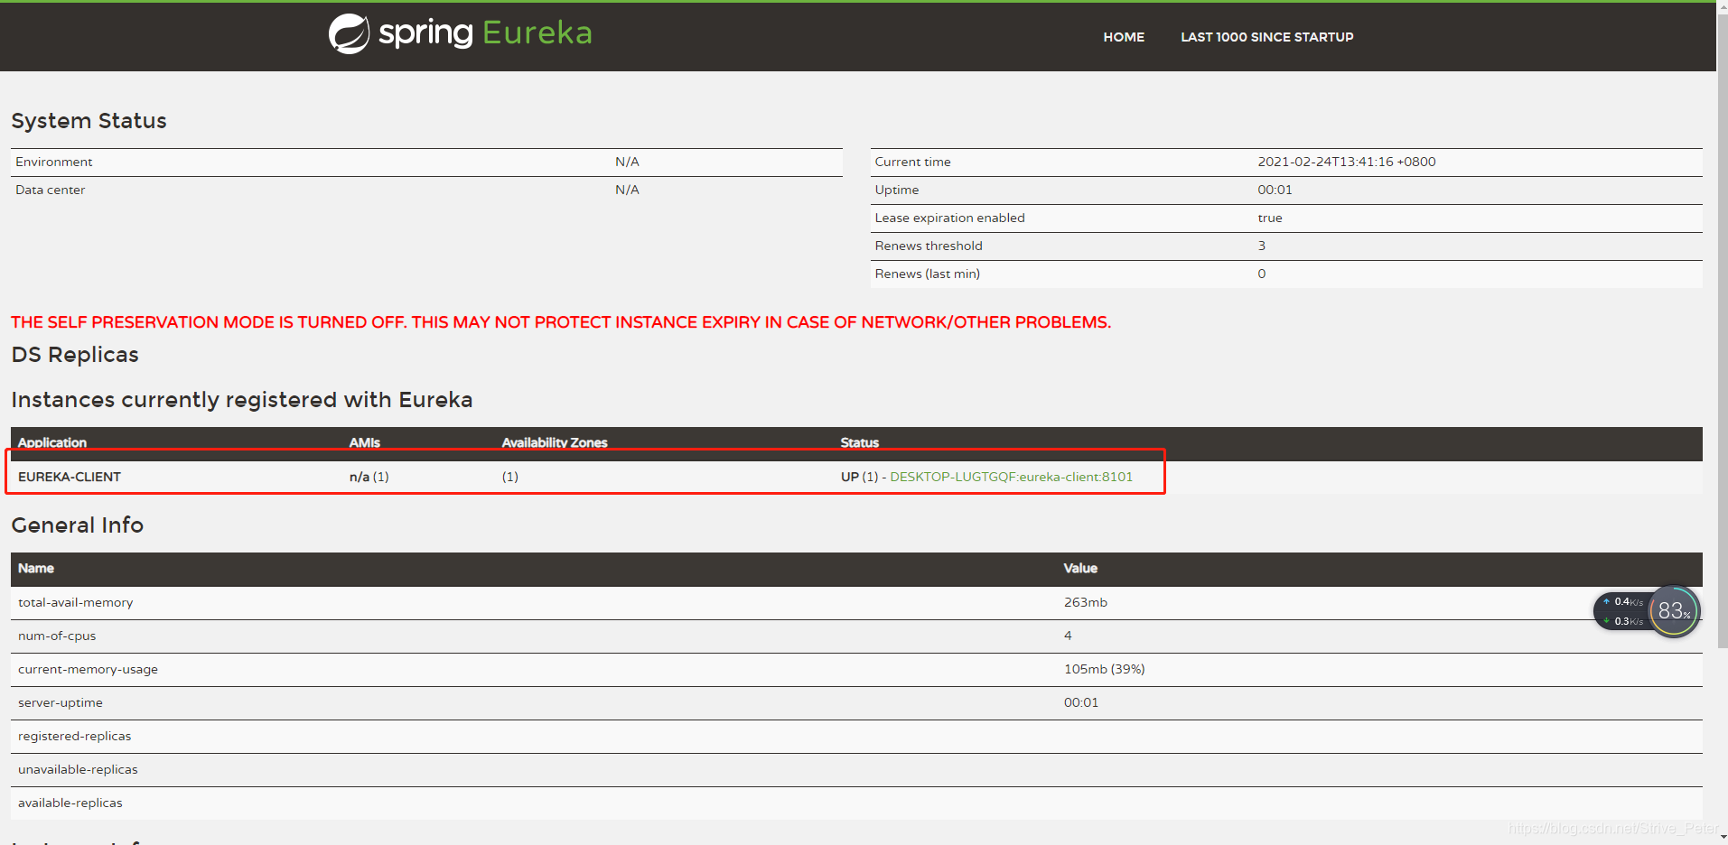Click the n/a (1) AMIs cell
Image resolution: width=1728 pixels, height=845 pixels.
tap(369, 477)
